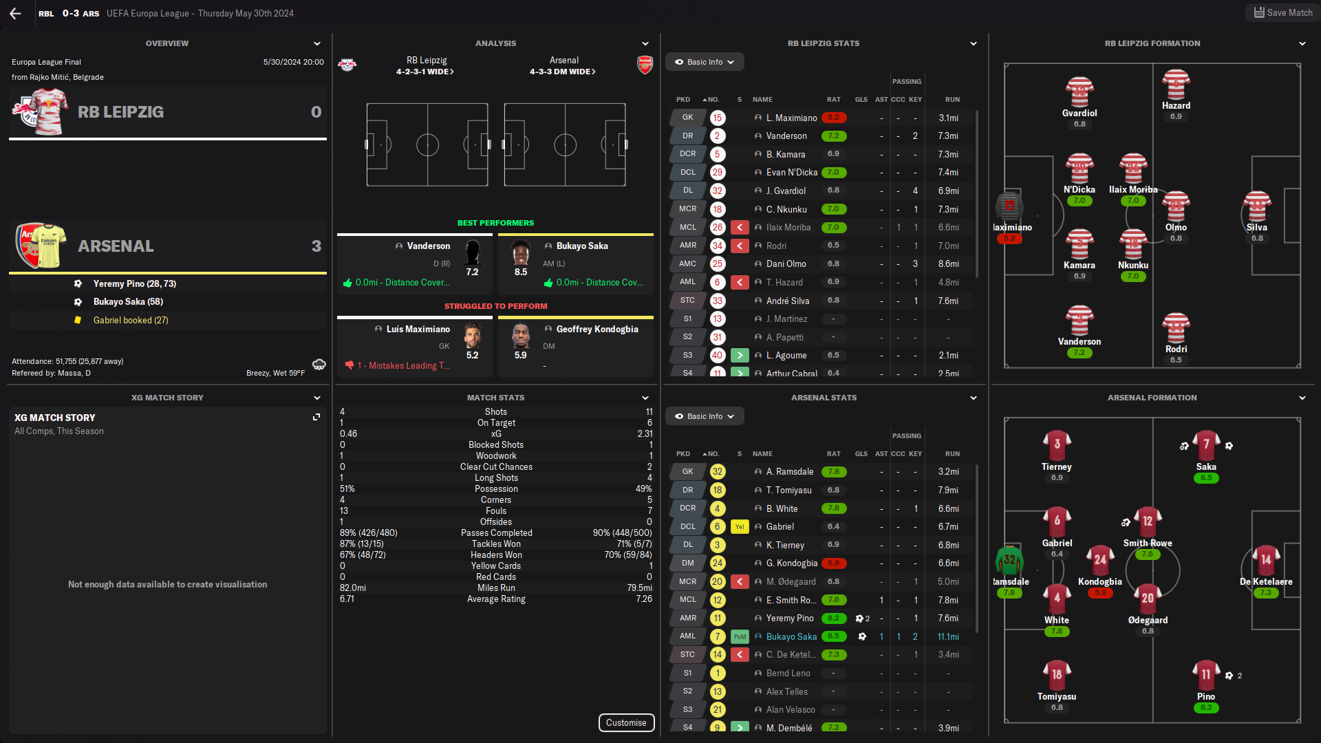Screen dimensions: 1321x743
Task: Click the Yel card badge for Gabriel
Action: (740, 526)
